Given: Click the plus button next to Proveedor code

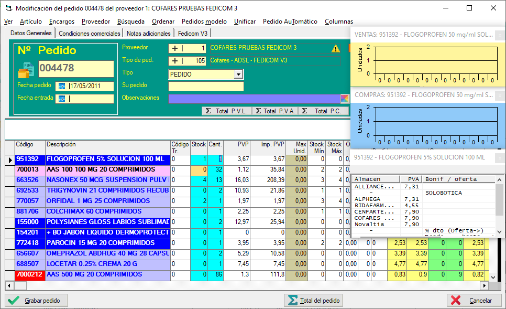Looking at the screenshot, I should pos(175,48).
